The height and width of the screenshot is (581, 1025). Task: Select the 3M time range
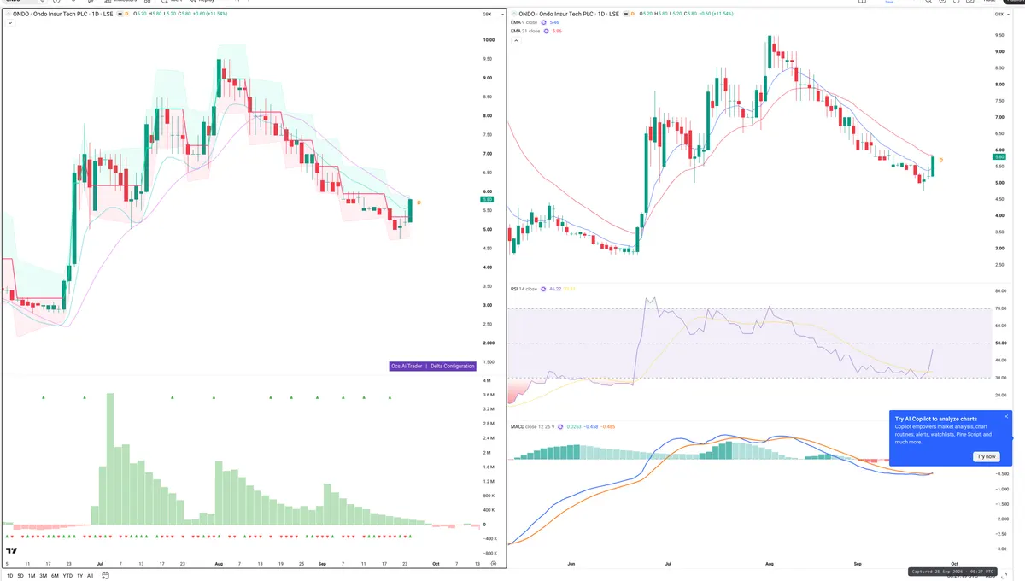coord(43,576)
